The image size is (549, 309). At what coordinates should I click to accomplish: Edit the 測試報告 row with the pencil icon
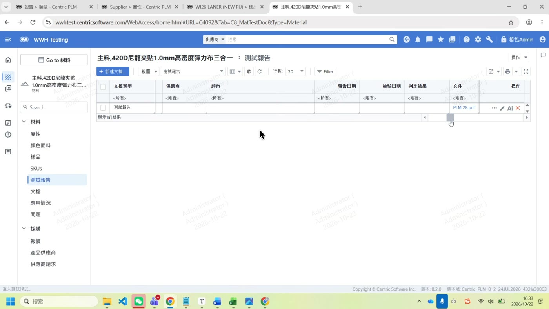[502, 108]
